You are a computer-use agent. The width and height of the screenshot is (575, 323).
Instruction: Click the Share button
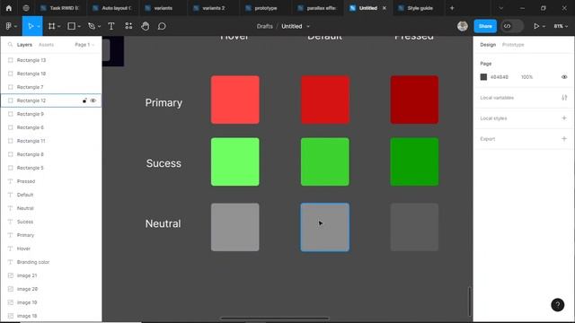(x=485, y=26)
